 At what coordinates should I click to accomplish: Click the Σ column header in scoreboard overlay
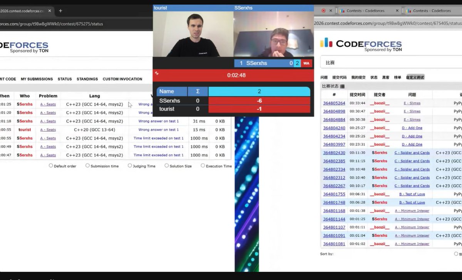click(x=198, y=91)
